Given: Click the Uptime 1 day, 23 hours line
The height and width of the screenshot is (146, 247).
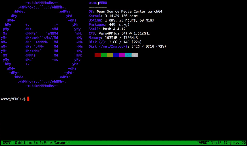Looking at the screenshot, I should coord(121,20).
